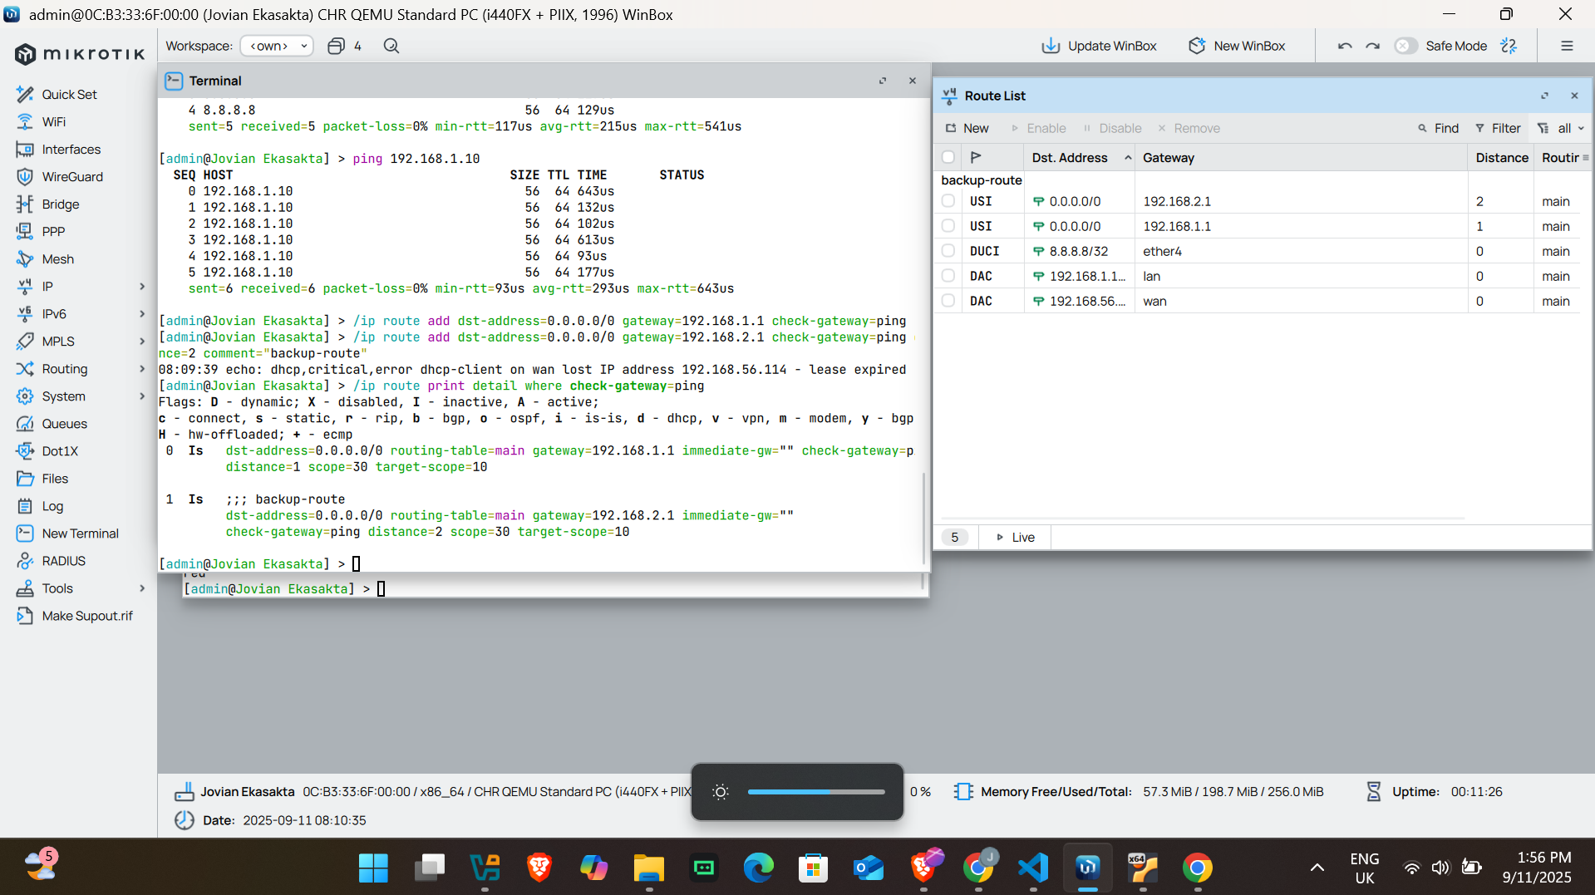
Task: Adjust the brightness slider overlay
Action: (x=815, y=792)
